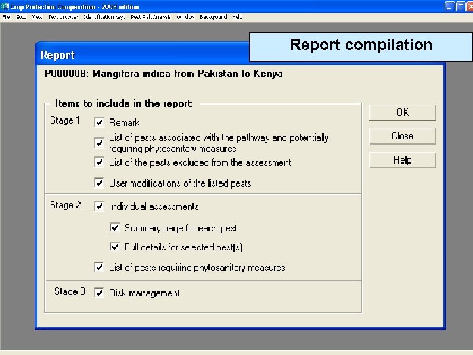Viewport: 473px width, 355px height.
Task: Click 'Items to include in the report:' heading
Action: [124, 104]
